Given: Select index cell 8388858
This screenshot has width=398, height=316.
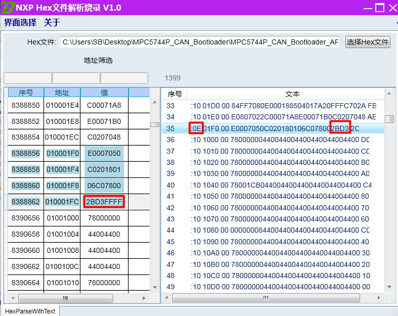Looking at the screenshot, I should pyautogui.click(x=26, y=169).
